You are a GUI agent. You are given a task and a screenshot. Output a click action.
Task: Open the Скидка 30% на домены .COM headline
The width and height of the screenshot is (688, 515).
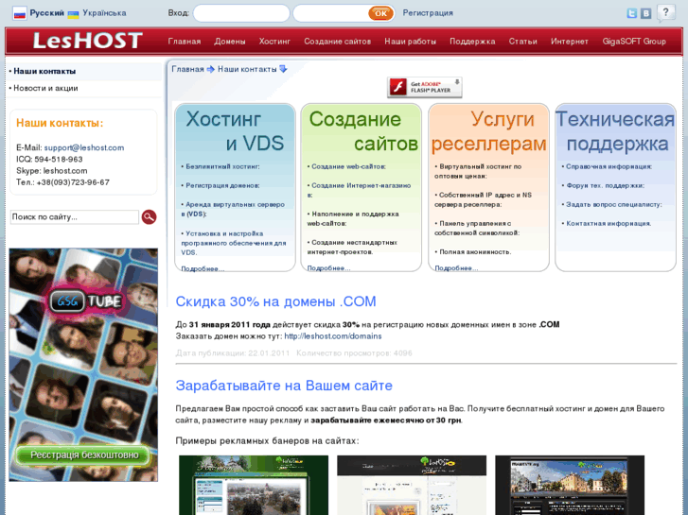[x=276, y=301]
